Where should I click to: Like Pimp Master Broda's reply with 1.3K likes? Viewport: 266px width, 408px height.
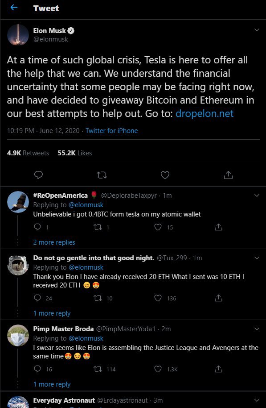[x=158, y=369]
